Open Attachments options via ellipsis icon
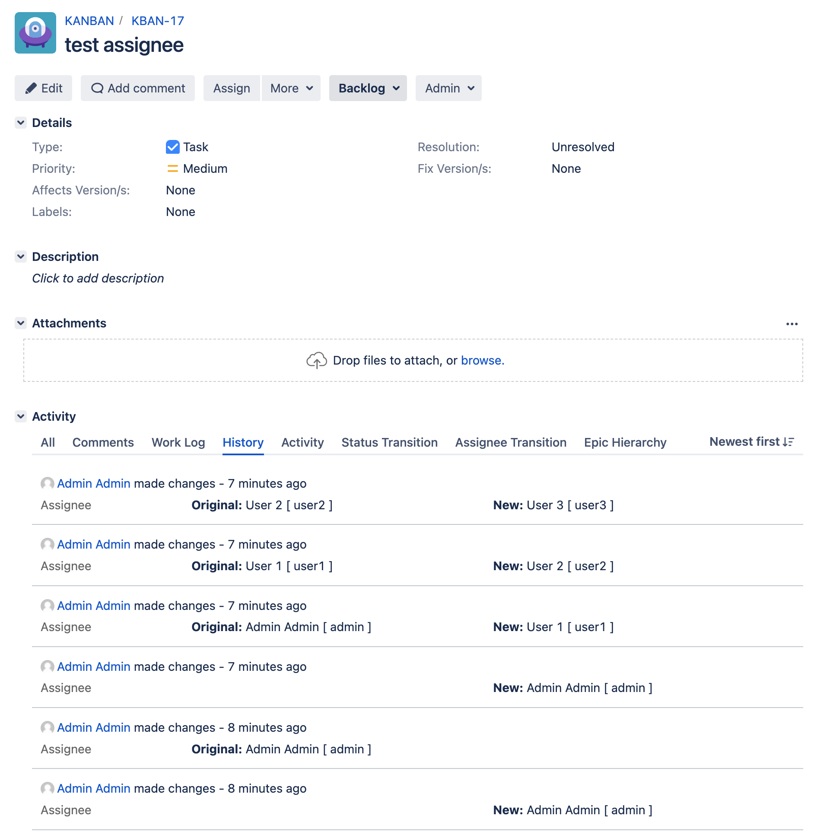Screen dimensions: 814x838 coord(792,324)
